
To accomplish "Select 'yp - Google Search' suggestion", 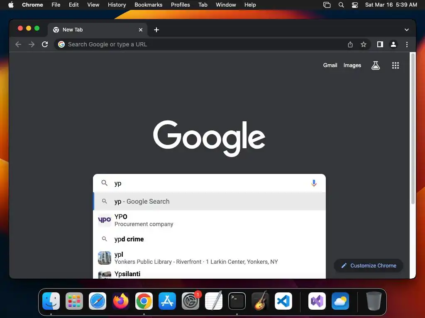I will click(x=209, y=202).
